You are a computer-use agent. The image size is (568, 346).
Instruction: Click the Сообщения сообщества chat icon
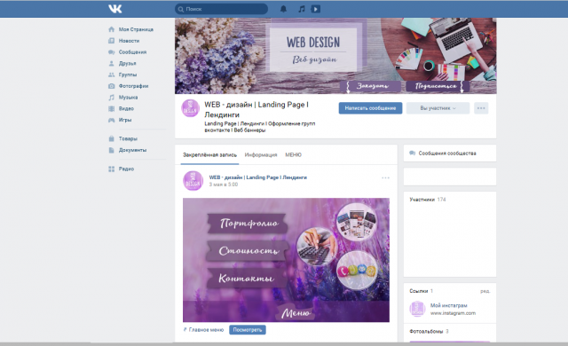(x=412, y=153)
